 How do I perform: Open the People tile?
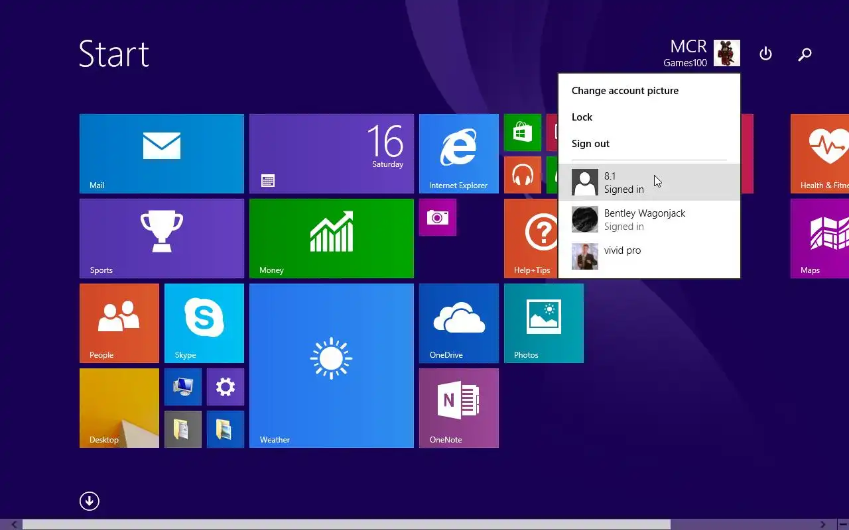point(119,323)
